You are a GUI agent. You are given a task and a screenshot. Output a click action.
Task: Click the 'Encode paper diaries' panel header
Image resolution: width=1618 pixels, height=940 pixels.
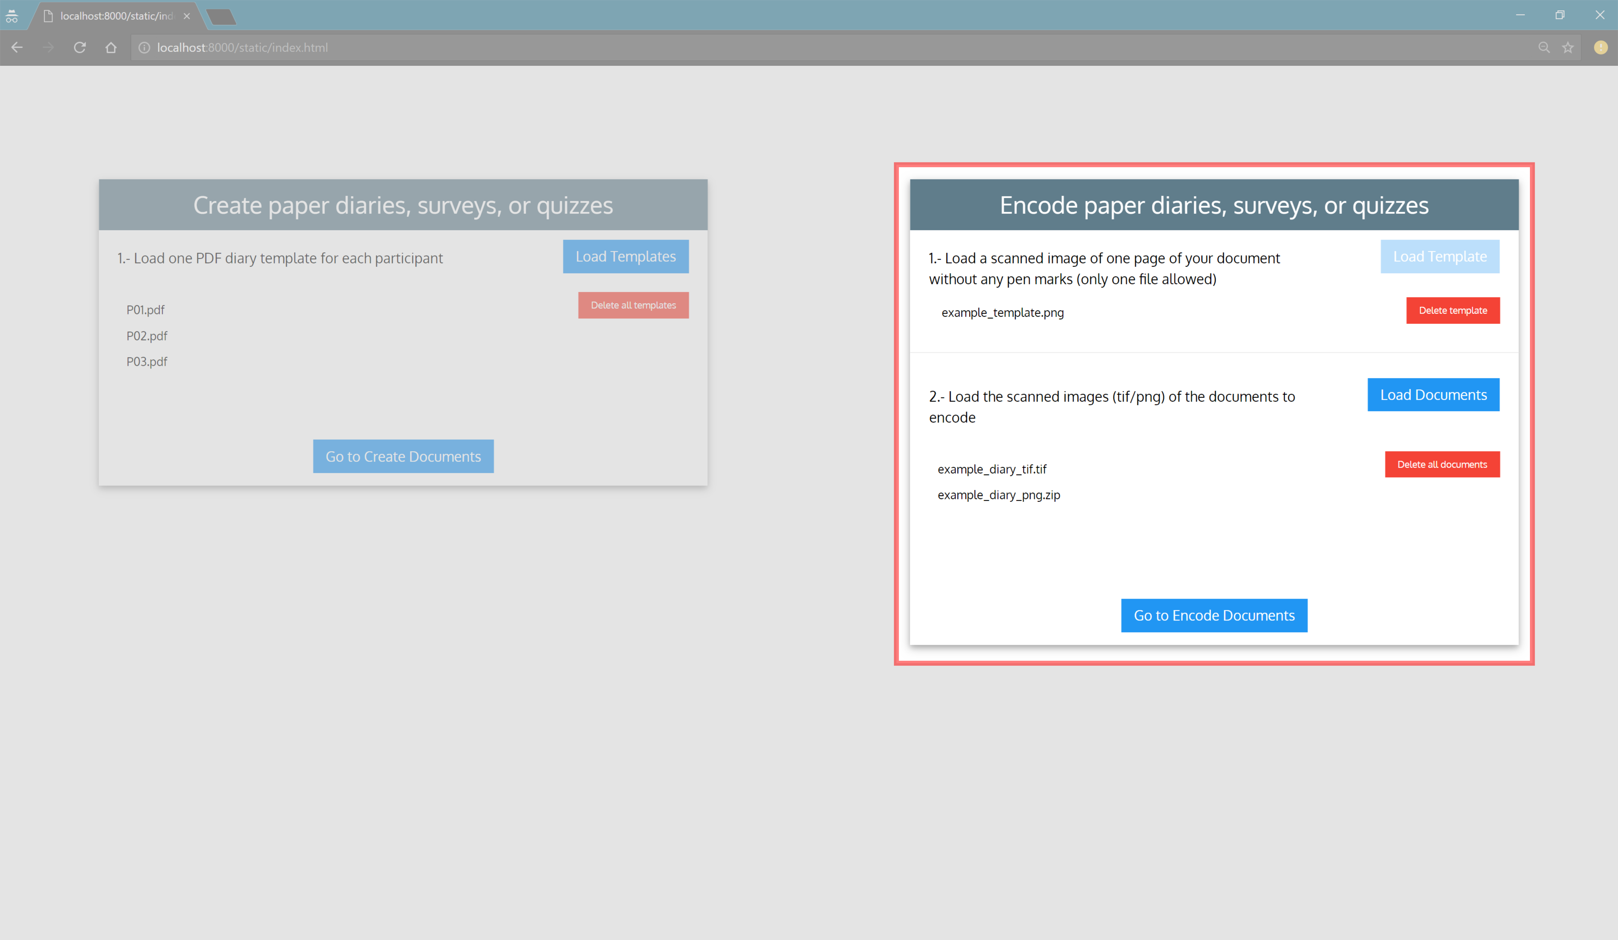click(x=1214, y=205)
